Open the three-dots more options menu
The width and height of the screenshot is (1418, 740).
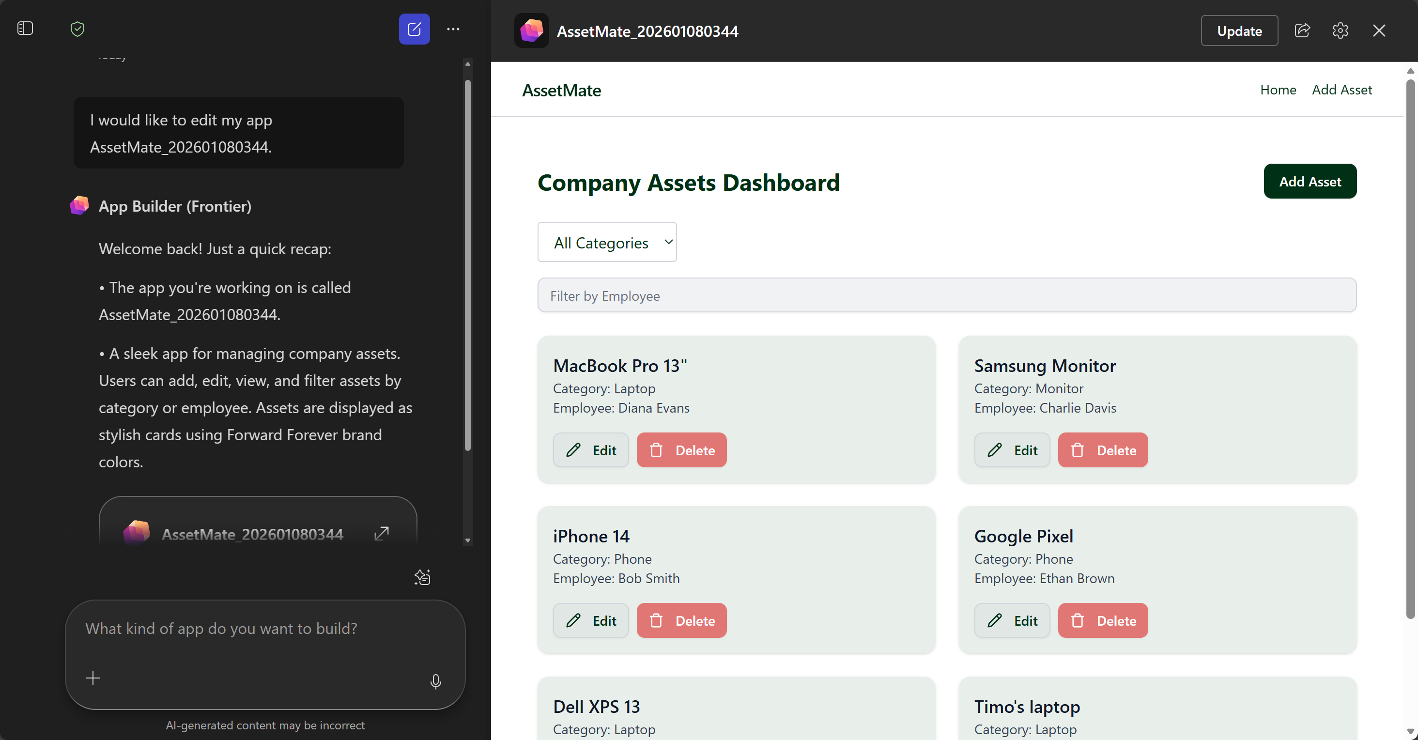click(453, 29)
